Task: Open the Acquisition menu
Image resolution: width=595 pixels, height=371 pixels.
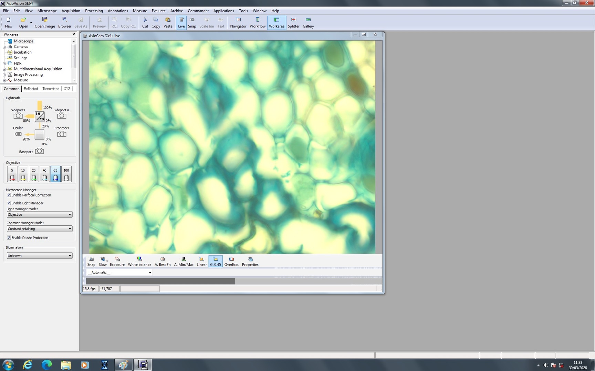Action: (x=71, y=11)
